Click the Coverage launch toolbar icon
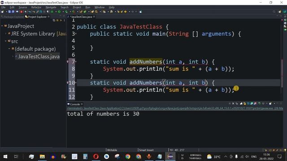 point(66,12)
